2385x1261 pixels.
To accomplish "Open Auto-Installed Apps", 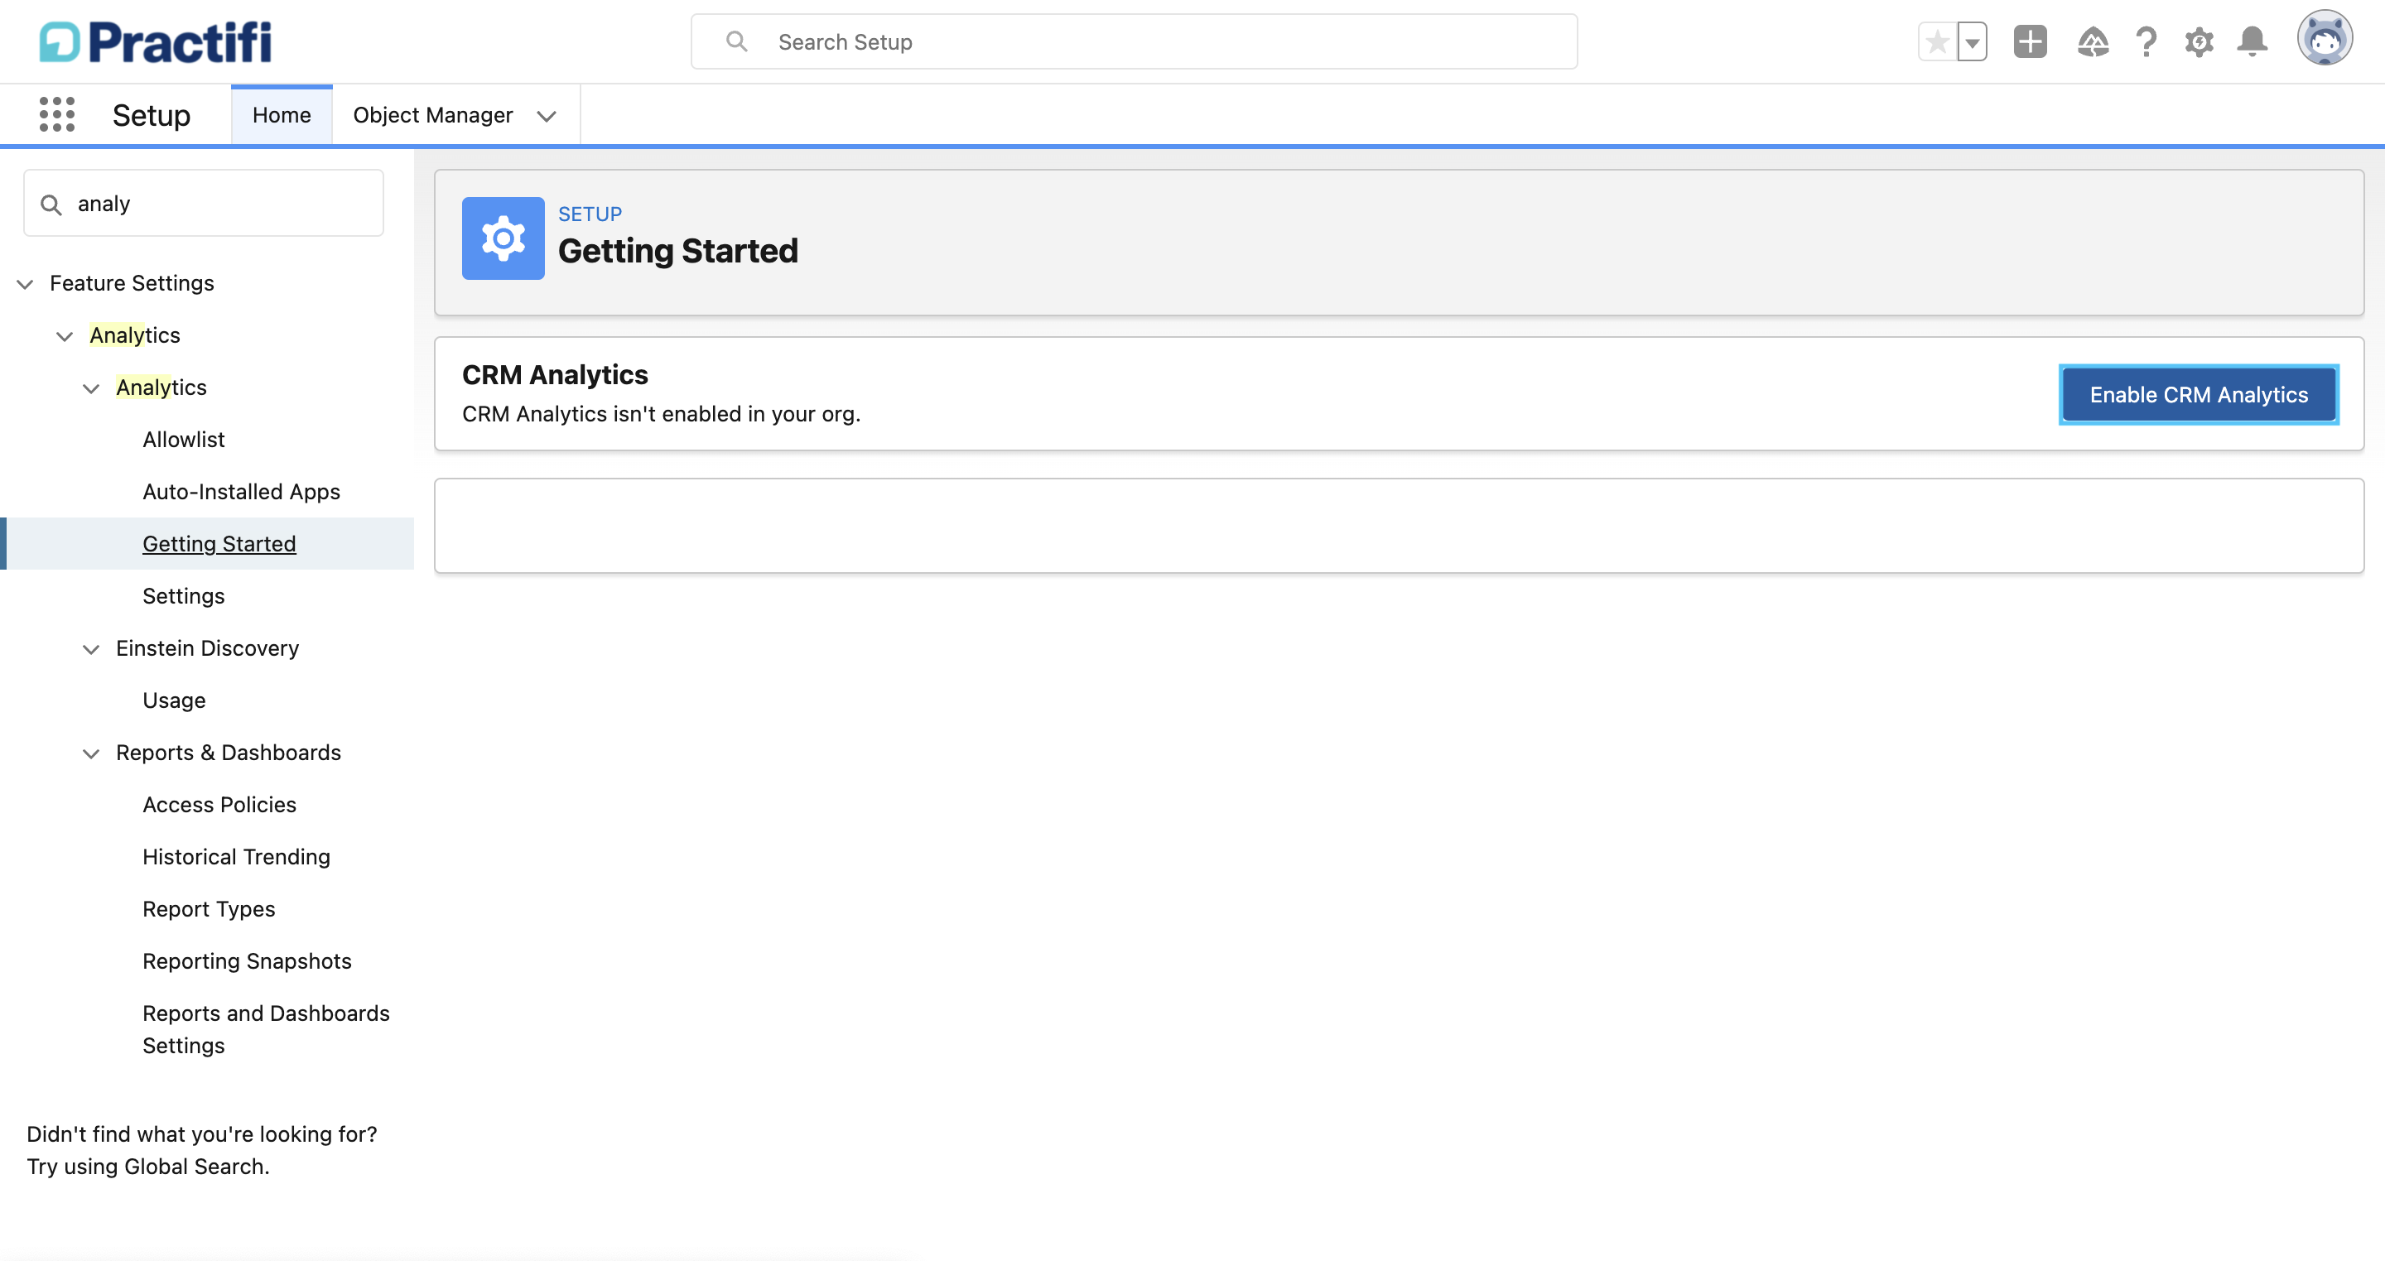I will pos(241,492).
